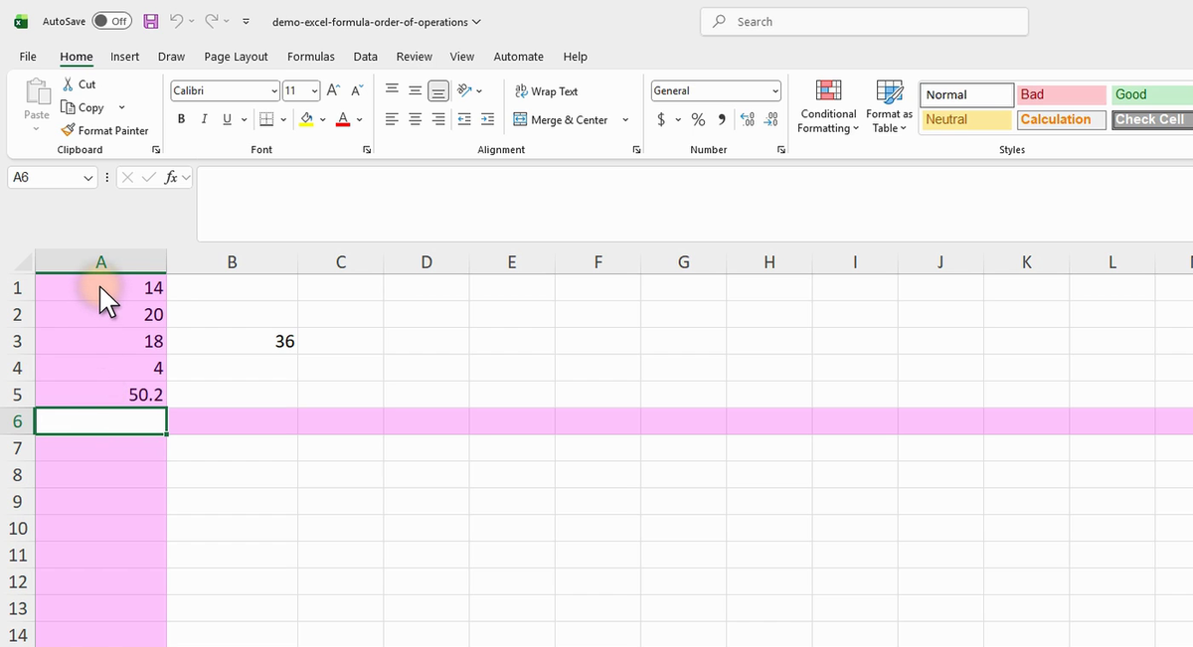Open the font name Calibri dropdown
The height and width of the screenshot is (647, 1193).
274,90
